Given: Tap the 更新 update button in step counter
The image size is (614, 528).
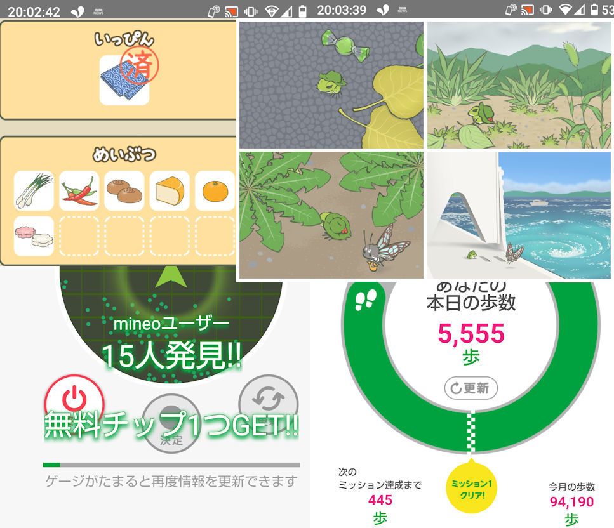Looking at the screenshot, I should [471, 388].
